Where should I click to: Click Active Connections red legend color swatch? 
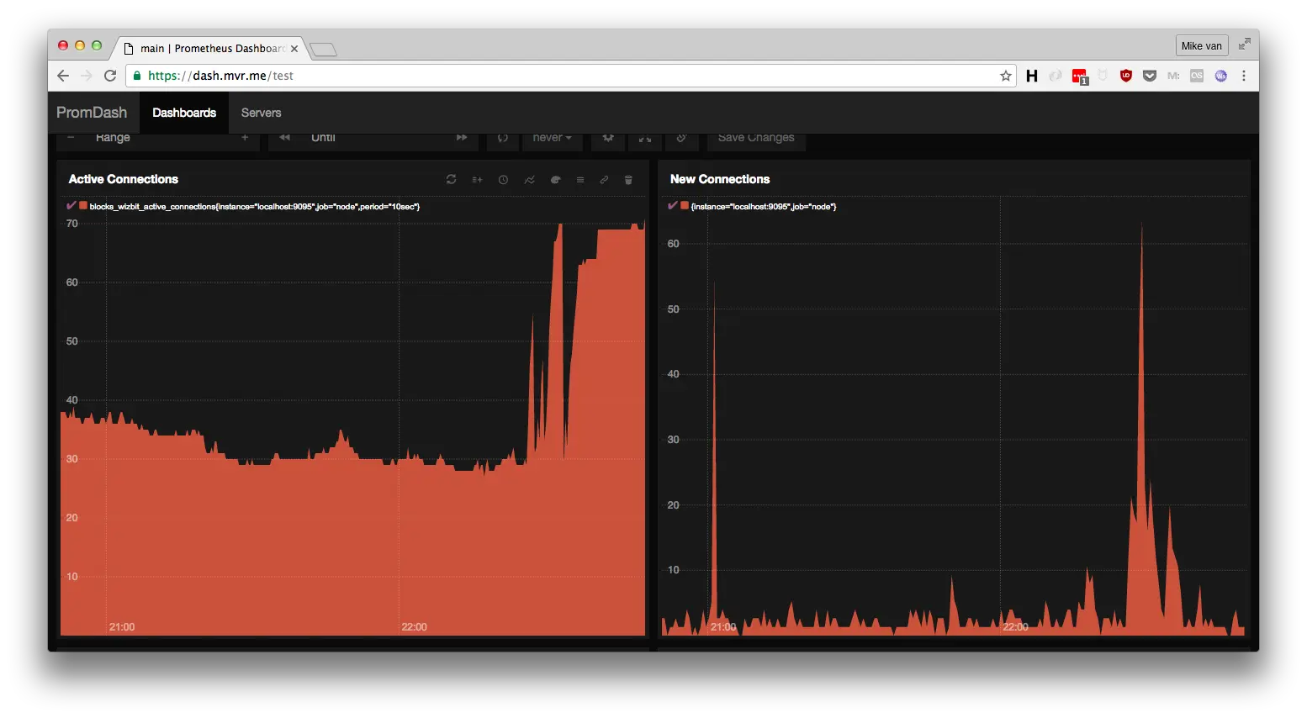83,205
